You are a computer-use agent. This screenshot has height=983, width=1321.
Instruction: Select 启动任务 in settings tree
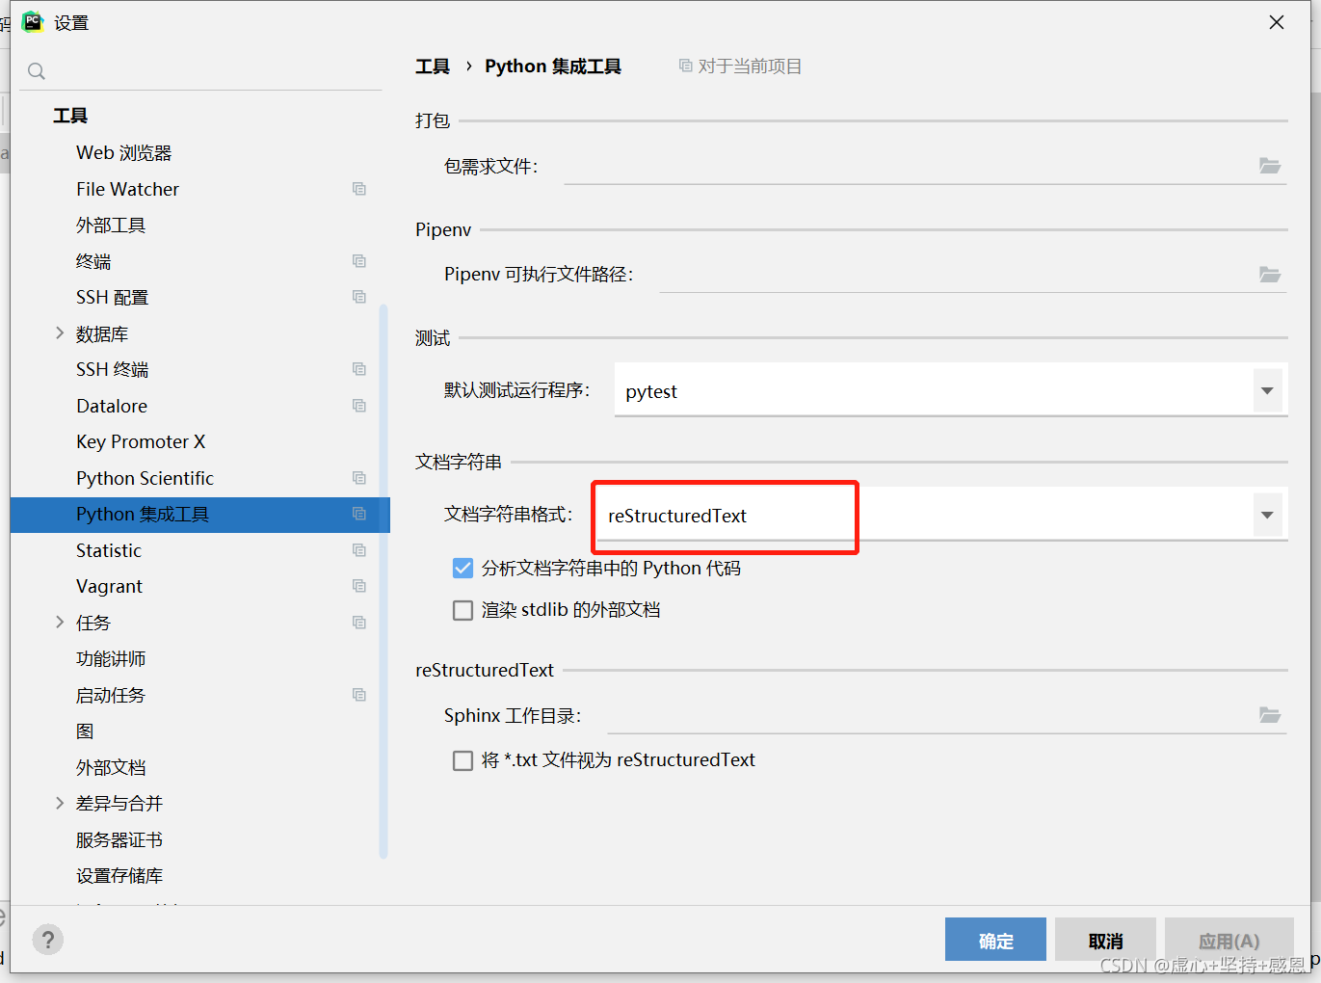coord(111,695)
